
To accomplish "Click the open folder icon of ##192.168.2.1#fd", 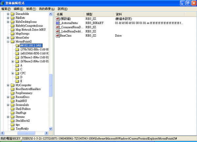I will coord(17,45).
